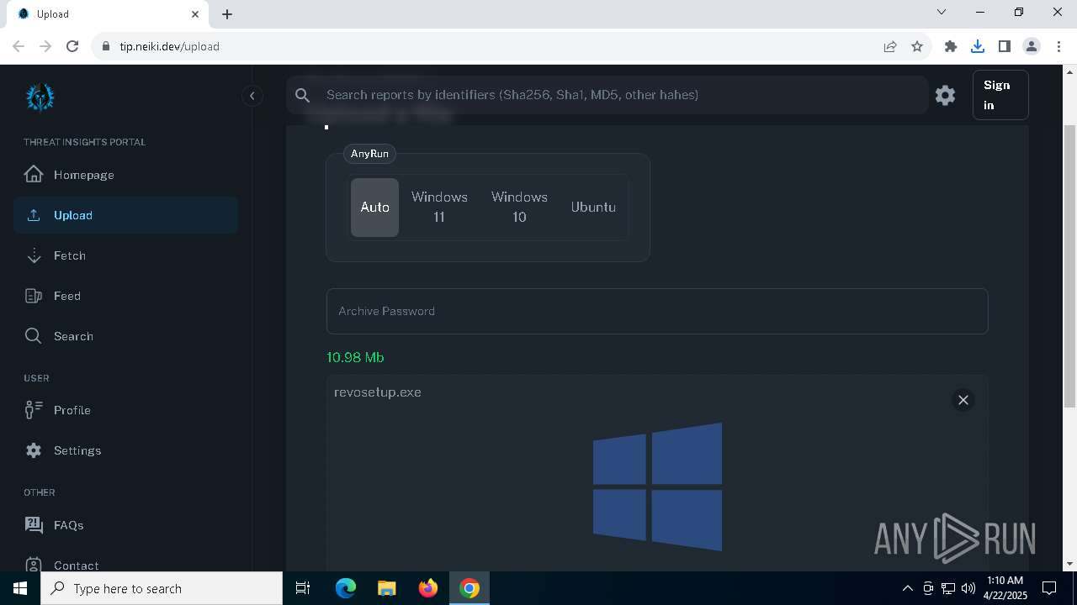Viewport: 1077px width, 605px height.
Task: Open the Settings sidebar entry
Action: (x=125, y=450)
